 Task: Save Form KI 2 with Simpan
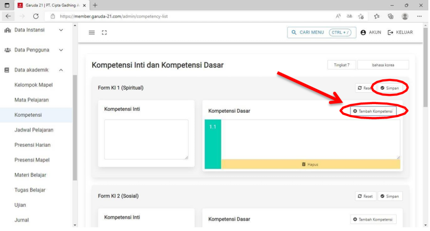click(390, 196)
